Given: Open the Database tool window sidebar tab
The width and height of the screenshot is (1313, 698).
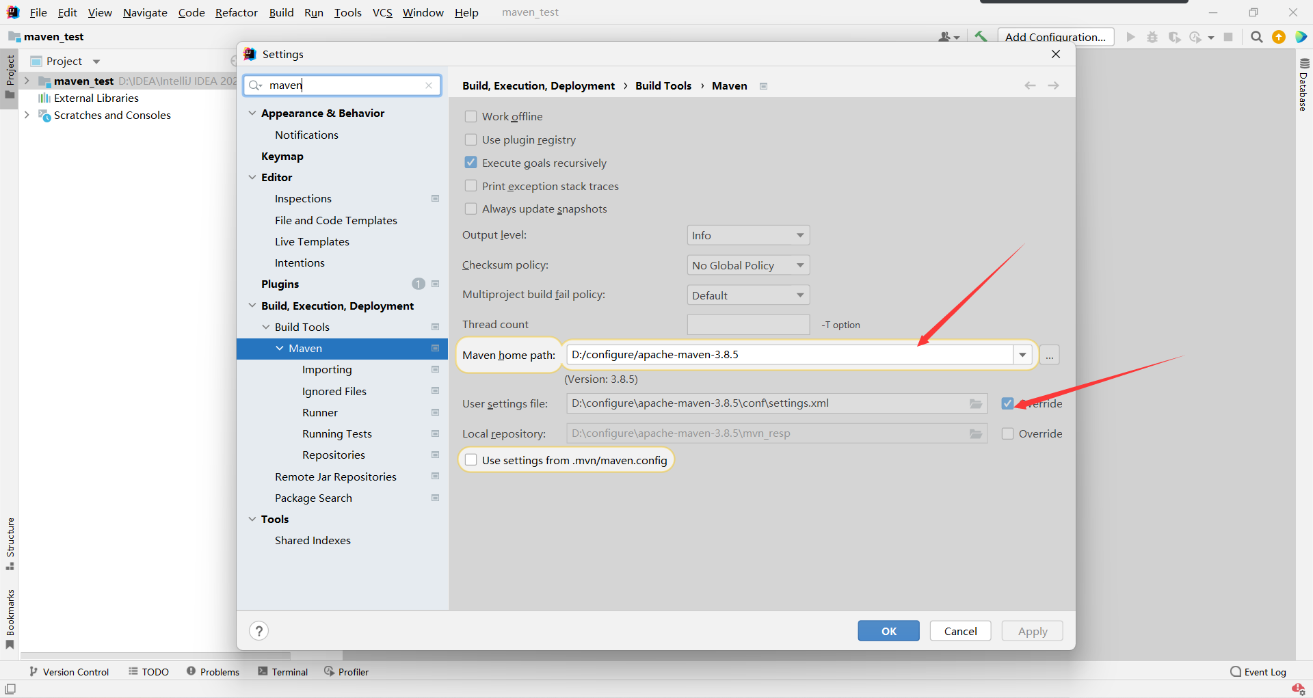Looking at the screenshot, I should (x=1304, y=85).
